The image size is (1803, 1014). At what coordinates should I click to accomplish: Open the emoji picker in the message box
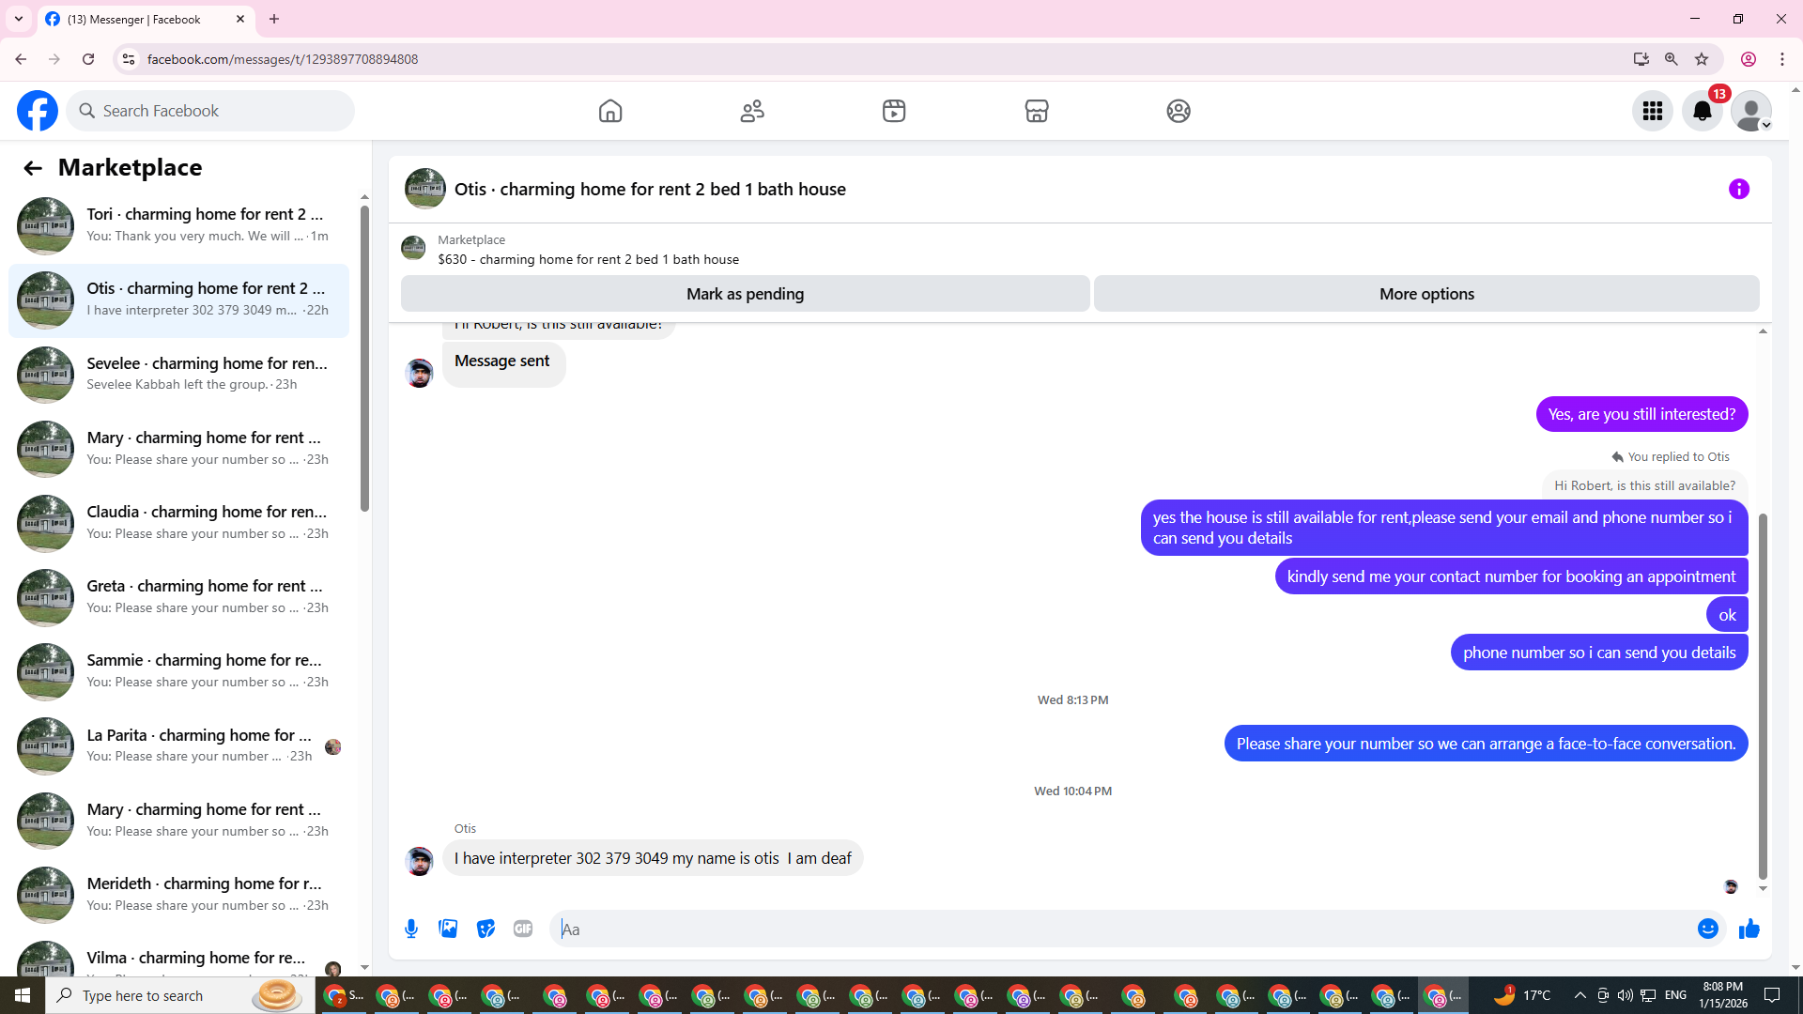point(1707,929)
